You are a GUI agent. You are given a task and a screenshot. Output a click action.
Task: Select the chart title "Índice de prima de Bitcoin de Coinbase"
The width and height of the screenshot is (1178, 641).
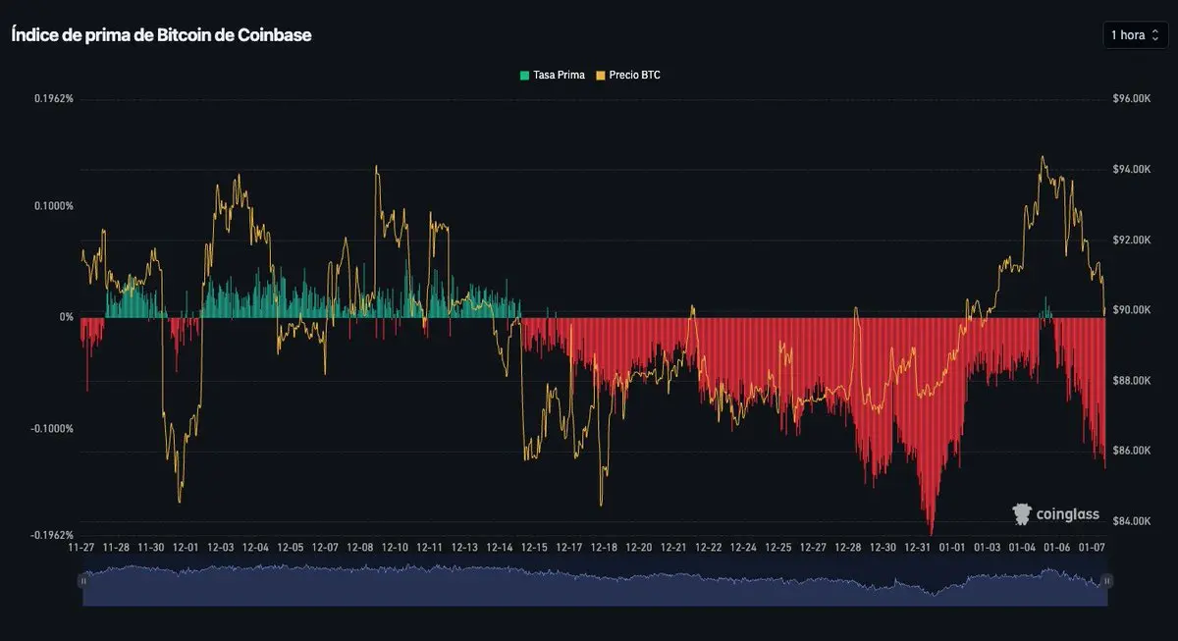tap(161, 34)
